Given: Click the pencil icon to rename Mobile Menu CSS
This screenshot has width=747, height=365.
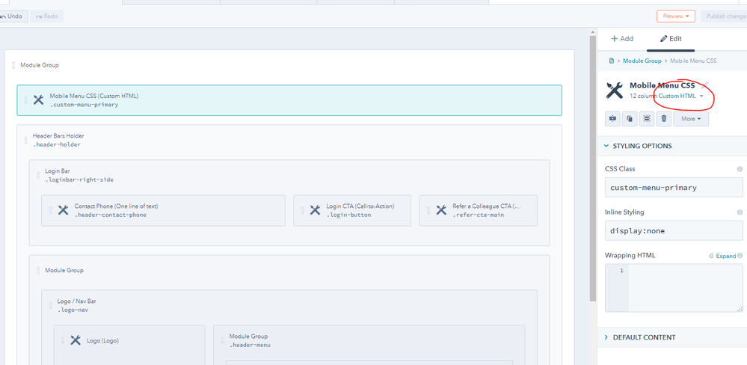Looking at the screenshot, I should (705, 85).
